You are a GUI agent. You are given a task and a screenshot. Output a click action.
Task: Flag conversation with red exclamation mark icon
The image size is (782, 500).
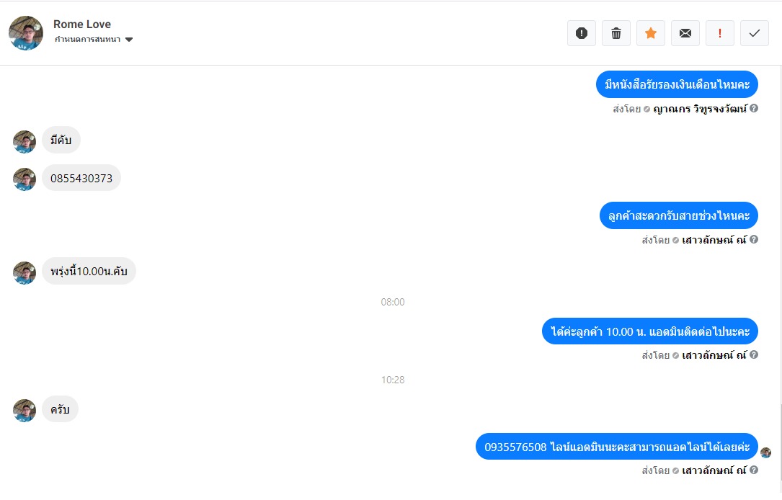pyautogui.click(x=720, y=33)
